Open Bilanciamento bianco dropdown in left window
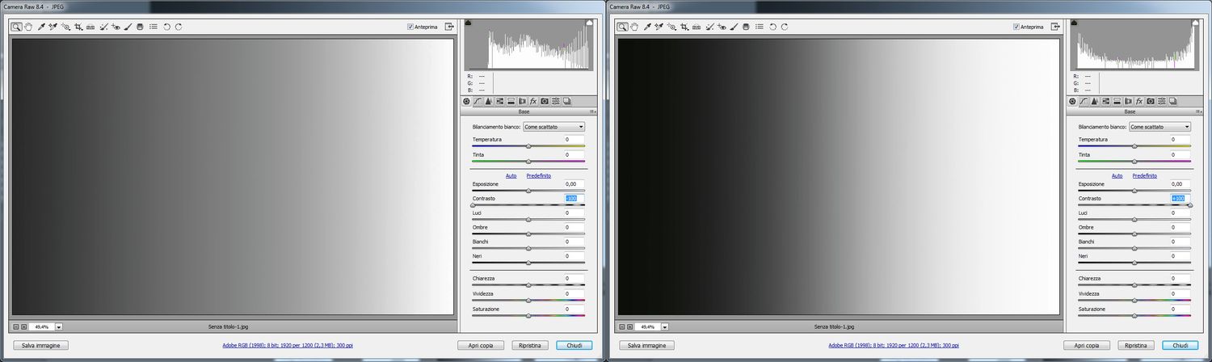The image size is (1212, 362). [x=553, y=127]
